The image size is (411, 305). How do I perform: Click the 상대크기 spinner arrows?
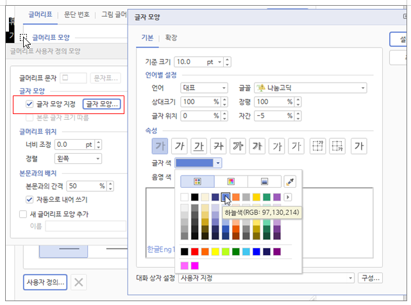click(x=224, y=102)
